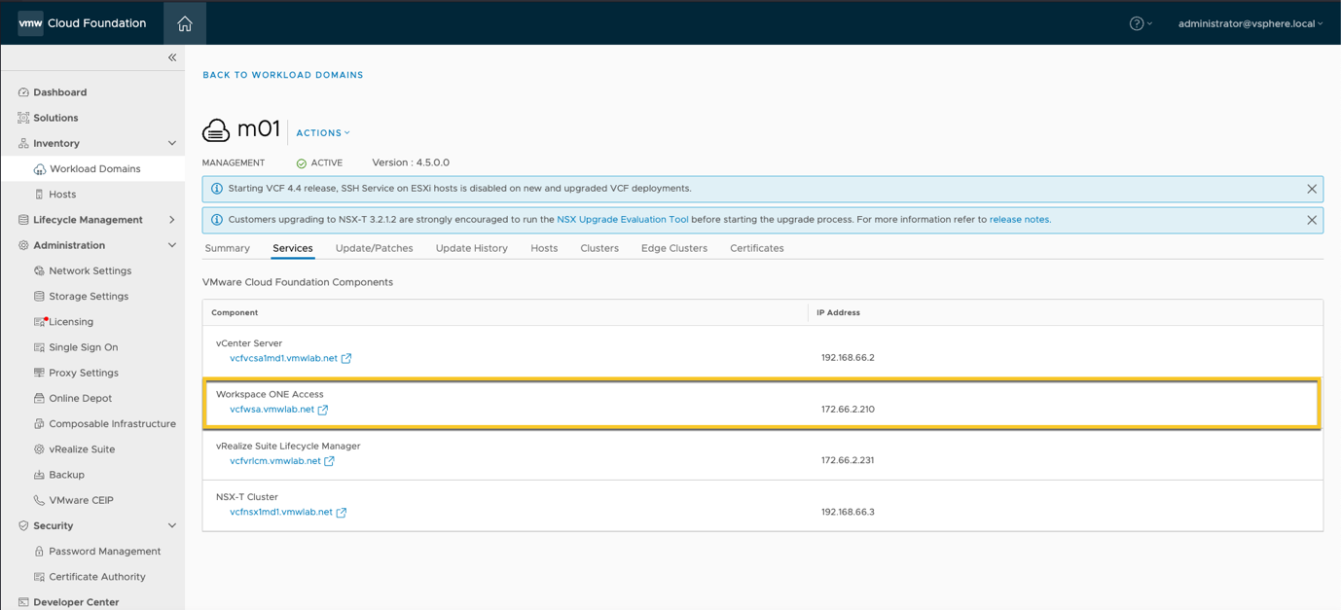1341x610 pixels.
Task: Expand the Lifecycle Management section chevron
Action: click(172, 220)
